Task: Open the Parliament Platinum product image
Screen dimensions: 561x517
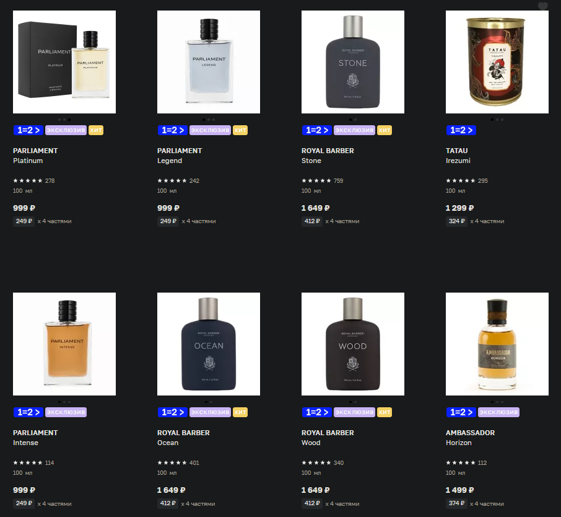Action: tap(64, 62)
